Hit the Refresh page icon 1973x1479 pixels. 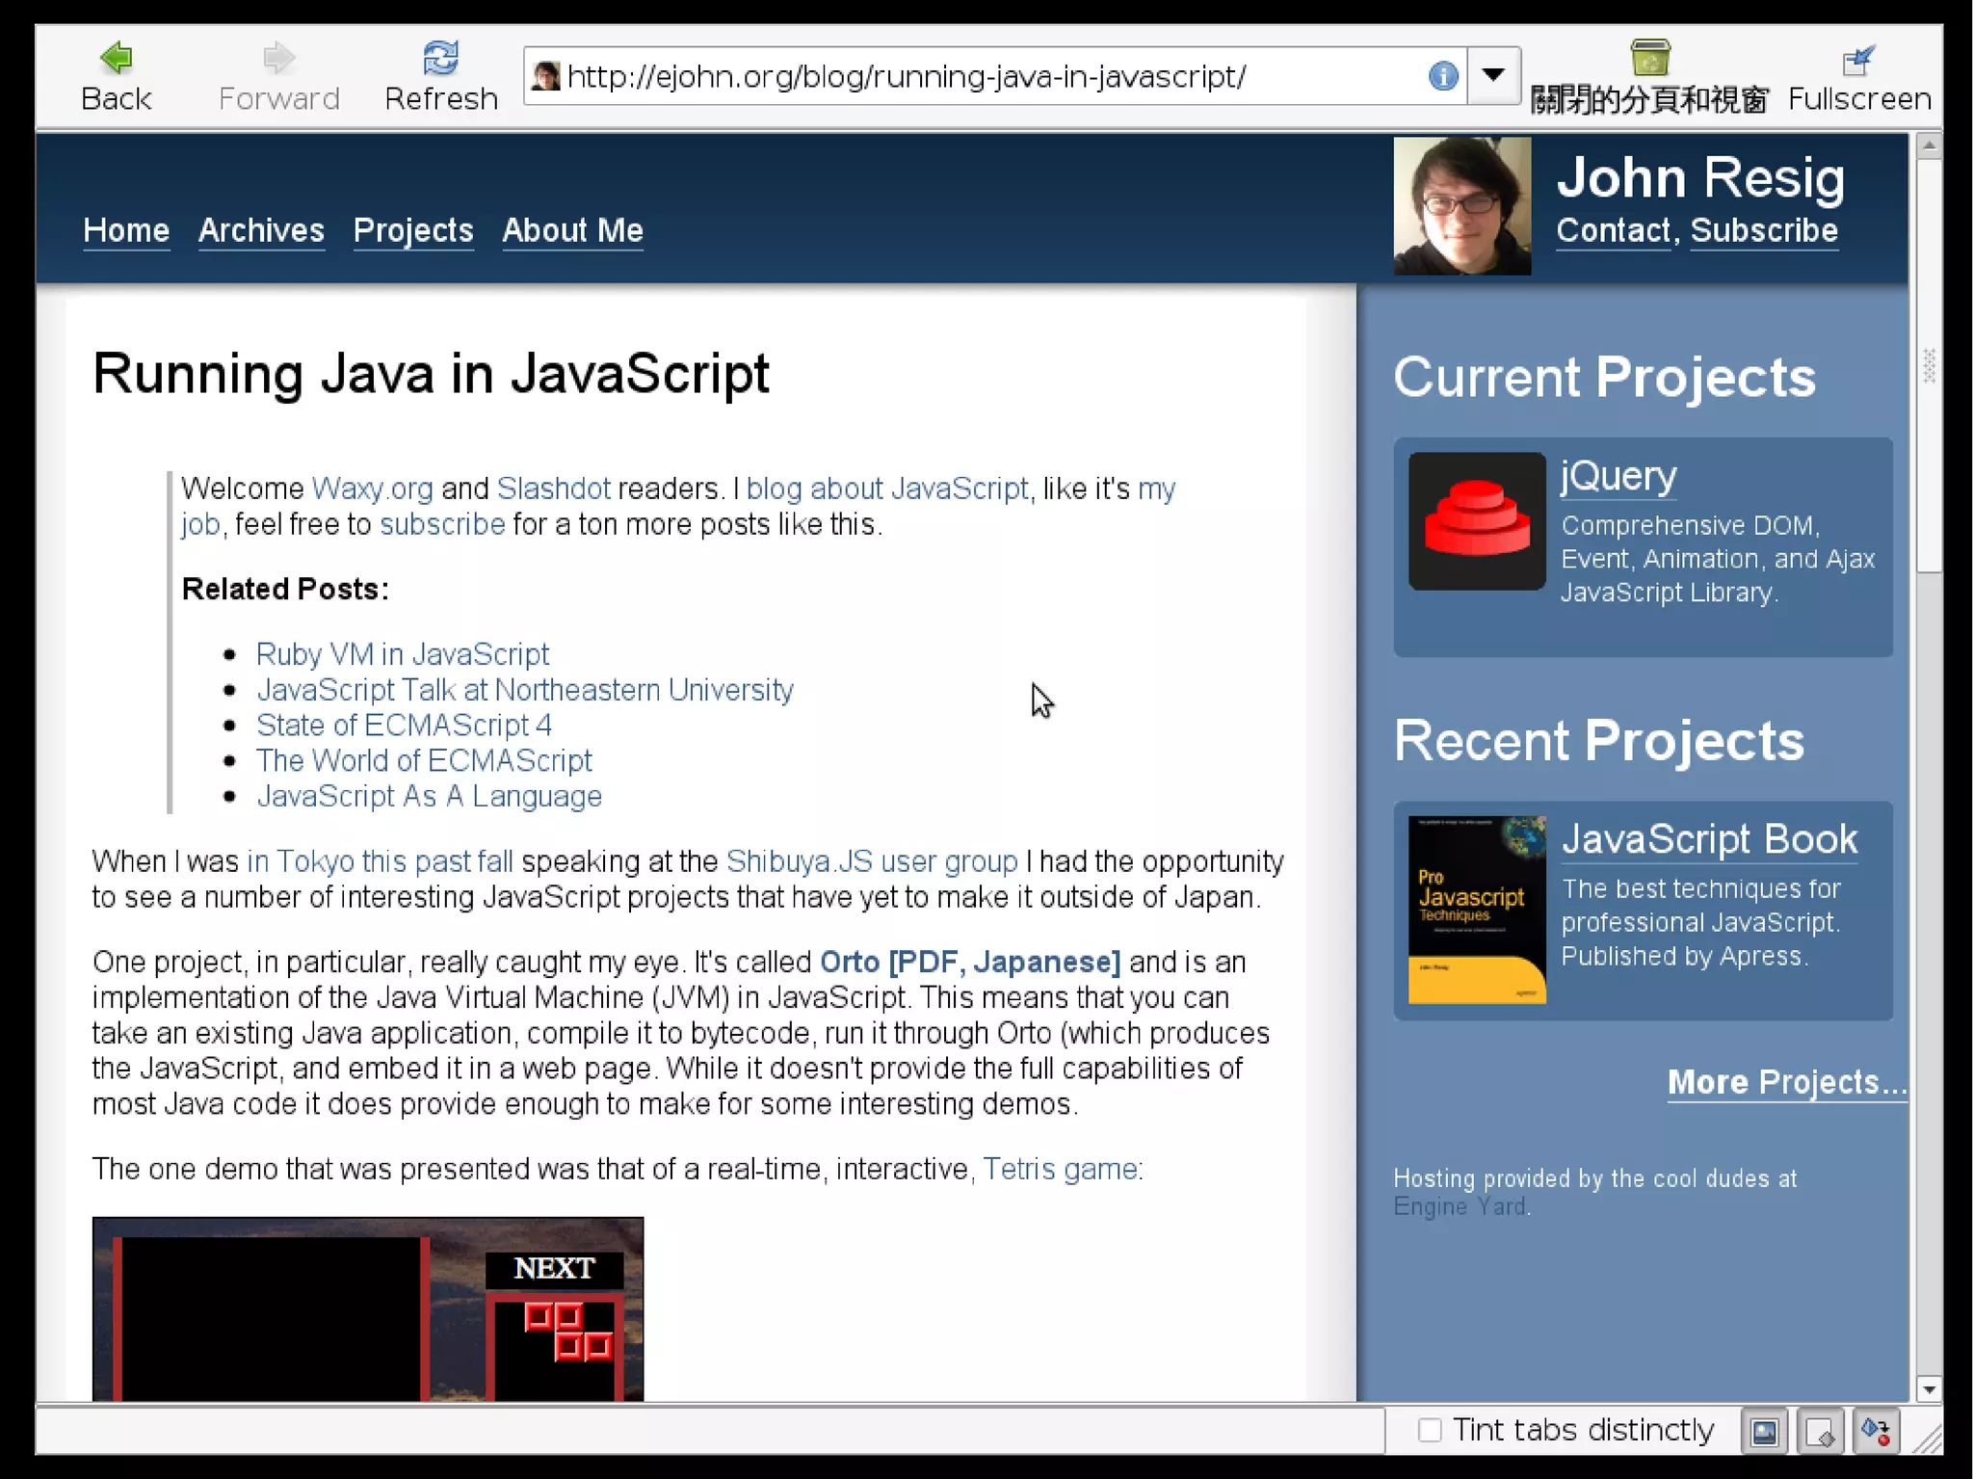[440, 59]
